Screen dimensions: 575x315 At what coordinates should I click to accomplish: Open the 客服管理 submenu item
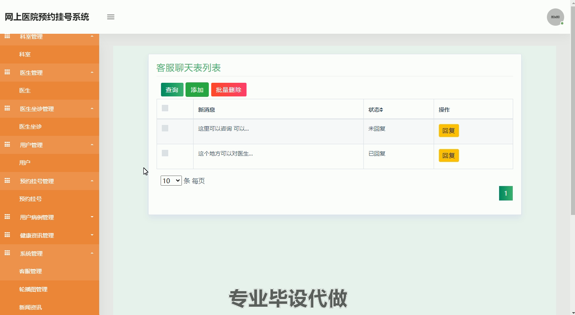click(49, 271)
